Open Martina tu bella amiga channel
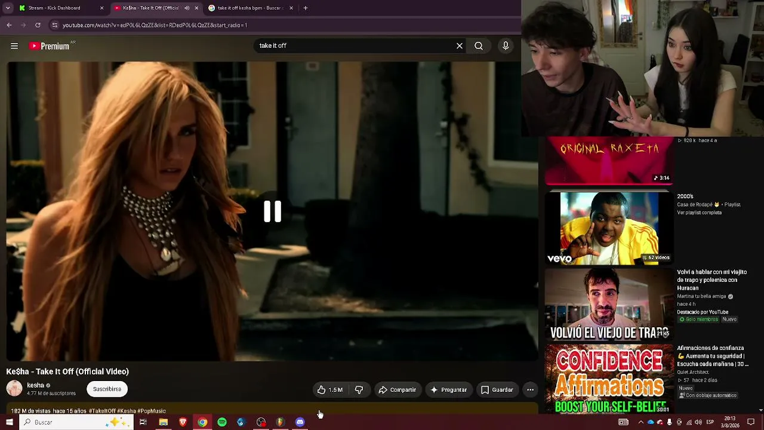 click(702, 296)
